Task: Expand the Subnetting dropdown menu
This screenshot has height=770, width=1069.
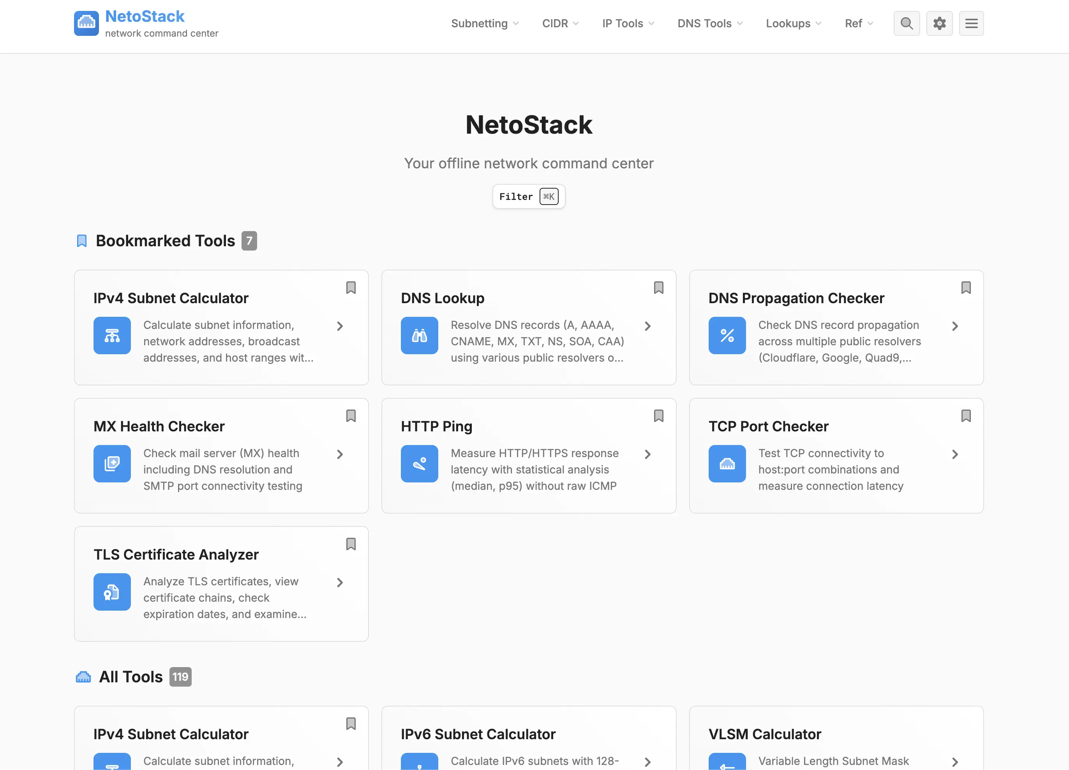Action: (x=485, y=23)
